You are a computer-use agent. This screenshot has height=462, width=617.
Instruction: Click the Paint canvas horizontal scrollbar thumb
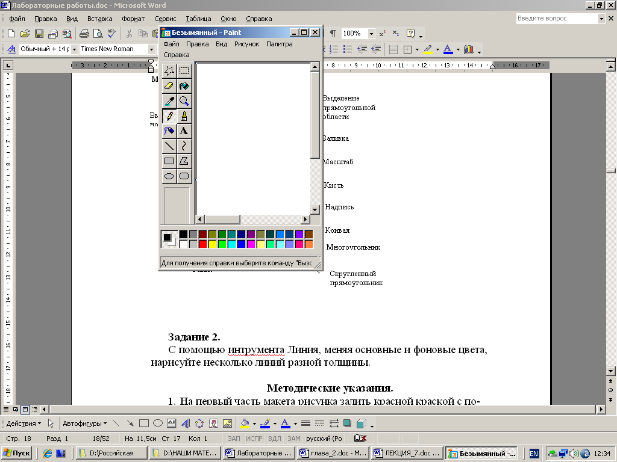coord(222,219)
